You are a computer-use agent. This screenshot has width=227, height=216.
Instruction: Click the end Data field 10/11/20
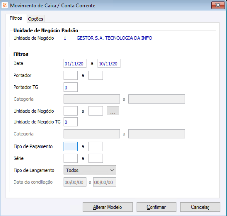tap(109, 63)
